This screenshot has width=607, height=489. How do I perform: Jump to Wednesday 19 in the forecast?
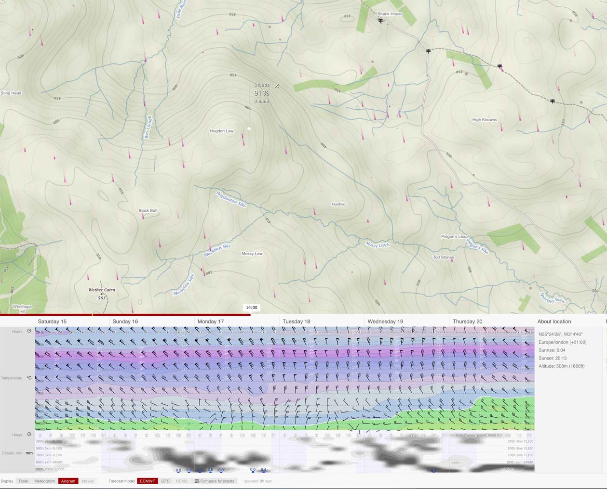[x=385, y=322]
